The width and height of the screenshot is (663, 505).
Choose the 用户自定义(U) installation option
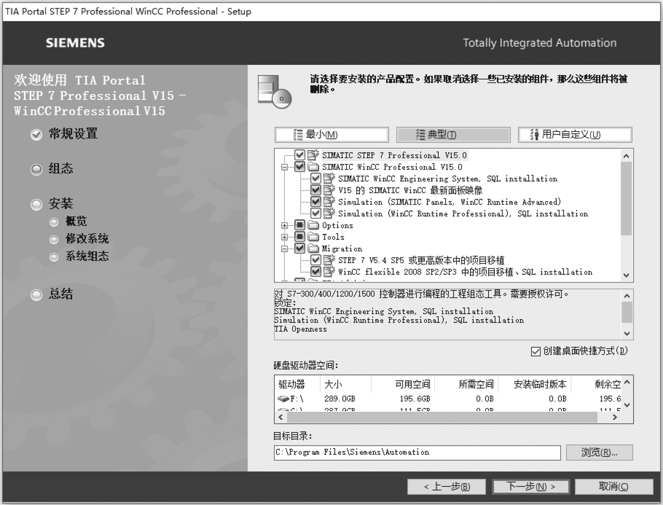[x=575, y=135]
